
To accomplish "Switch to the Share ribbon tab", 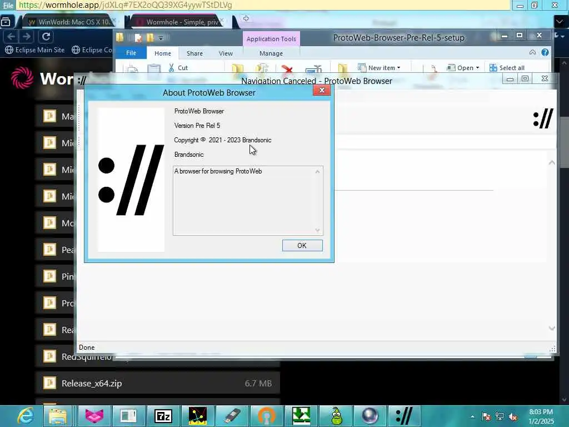I will pos(194,53).
